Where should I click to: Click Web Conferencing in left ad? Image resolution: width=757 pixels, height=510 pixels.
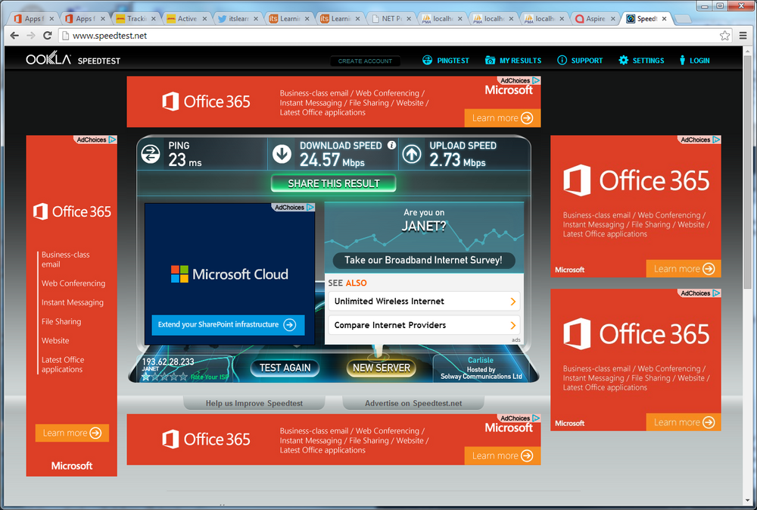73,283
